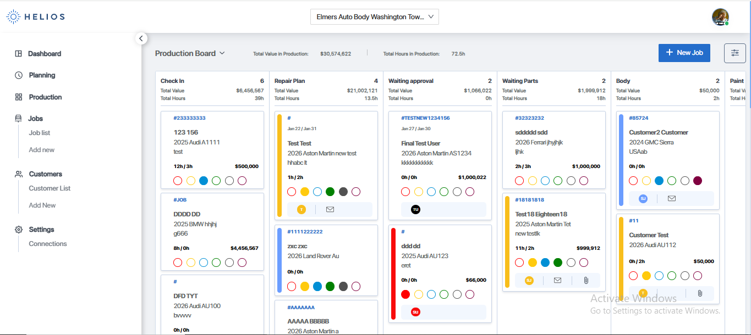Toggle the filled red status circle on ddd dd card
This screenshot has height=335, width=751.
pyautogui.click(x=405, y=294)
